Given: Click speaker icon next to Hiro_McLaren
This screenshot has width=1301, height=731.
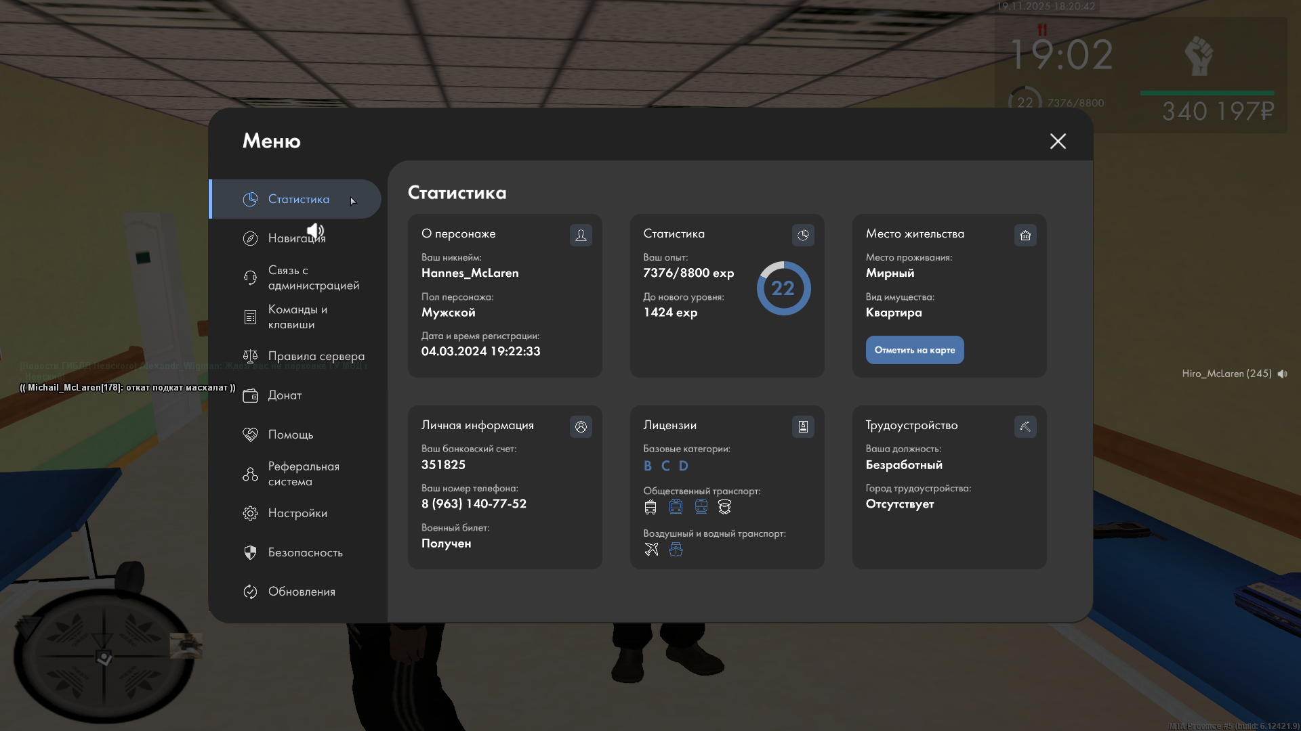Looking at the screenshot, I should click(x=1282, y=374).
